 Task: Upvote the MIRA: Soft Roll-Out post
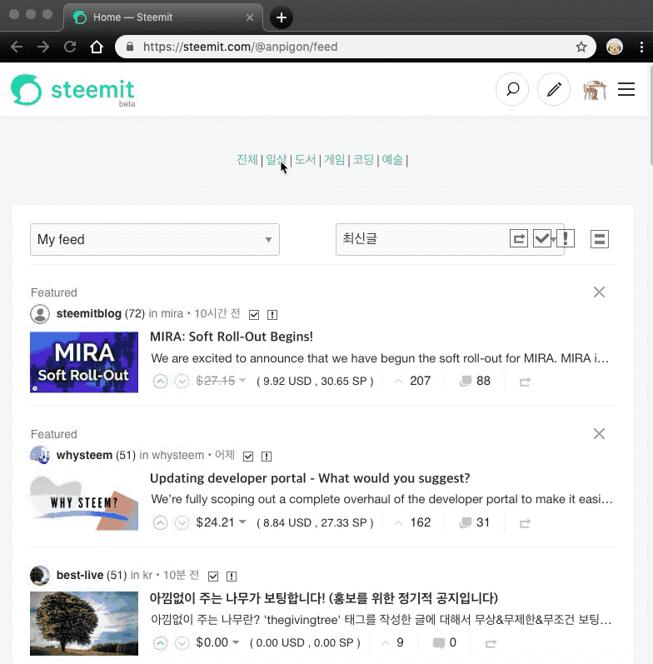coord(160,381)
